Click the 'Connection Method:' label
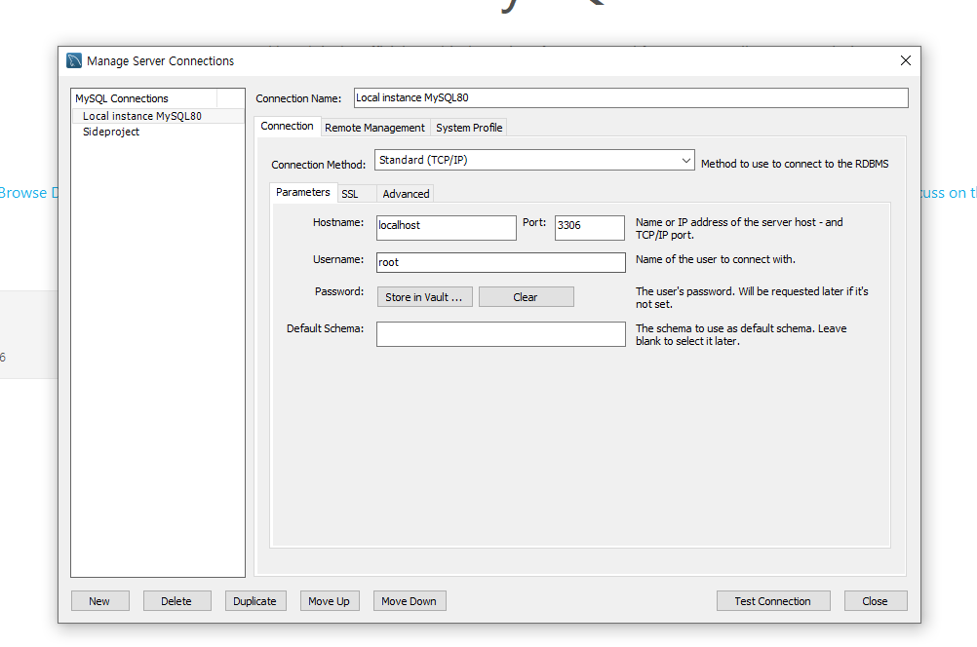977x647 pixels. coord(319,165)
